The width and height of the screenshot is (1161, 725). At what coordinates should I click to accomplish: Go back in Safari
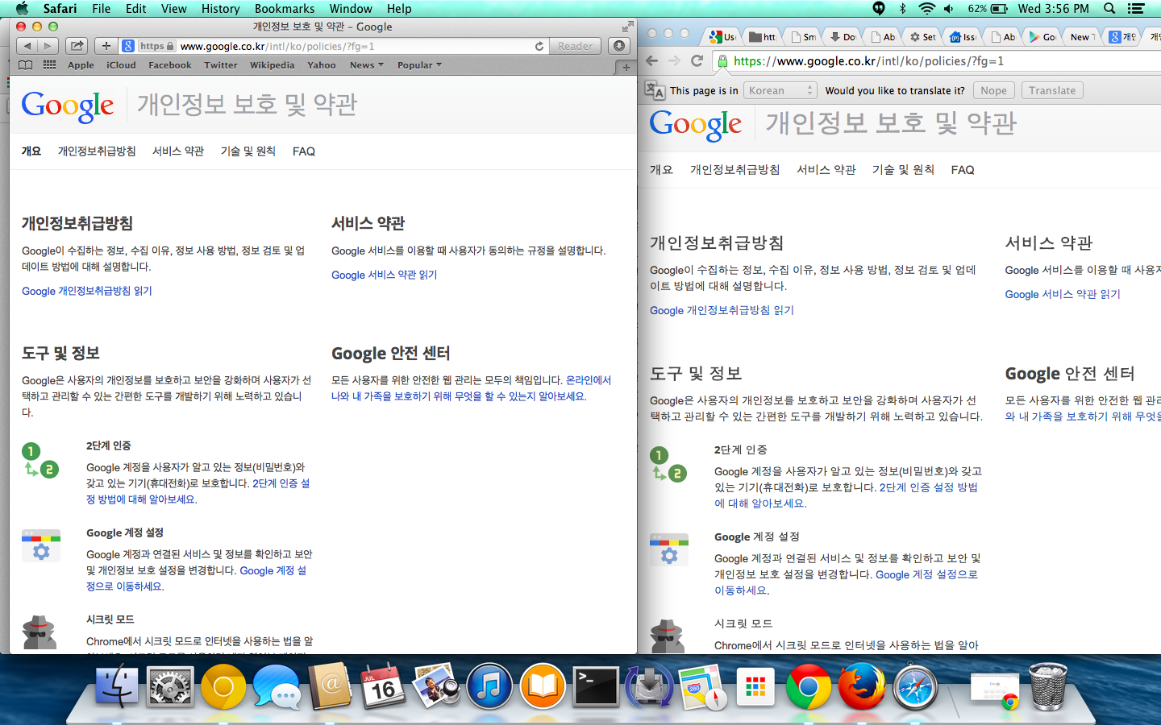(27, 46)
